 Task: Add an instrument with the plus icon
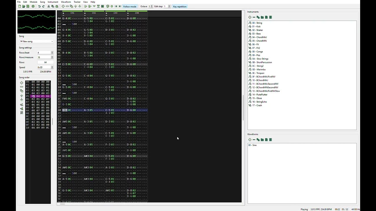tap(250, 17)
